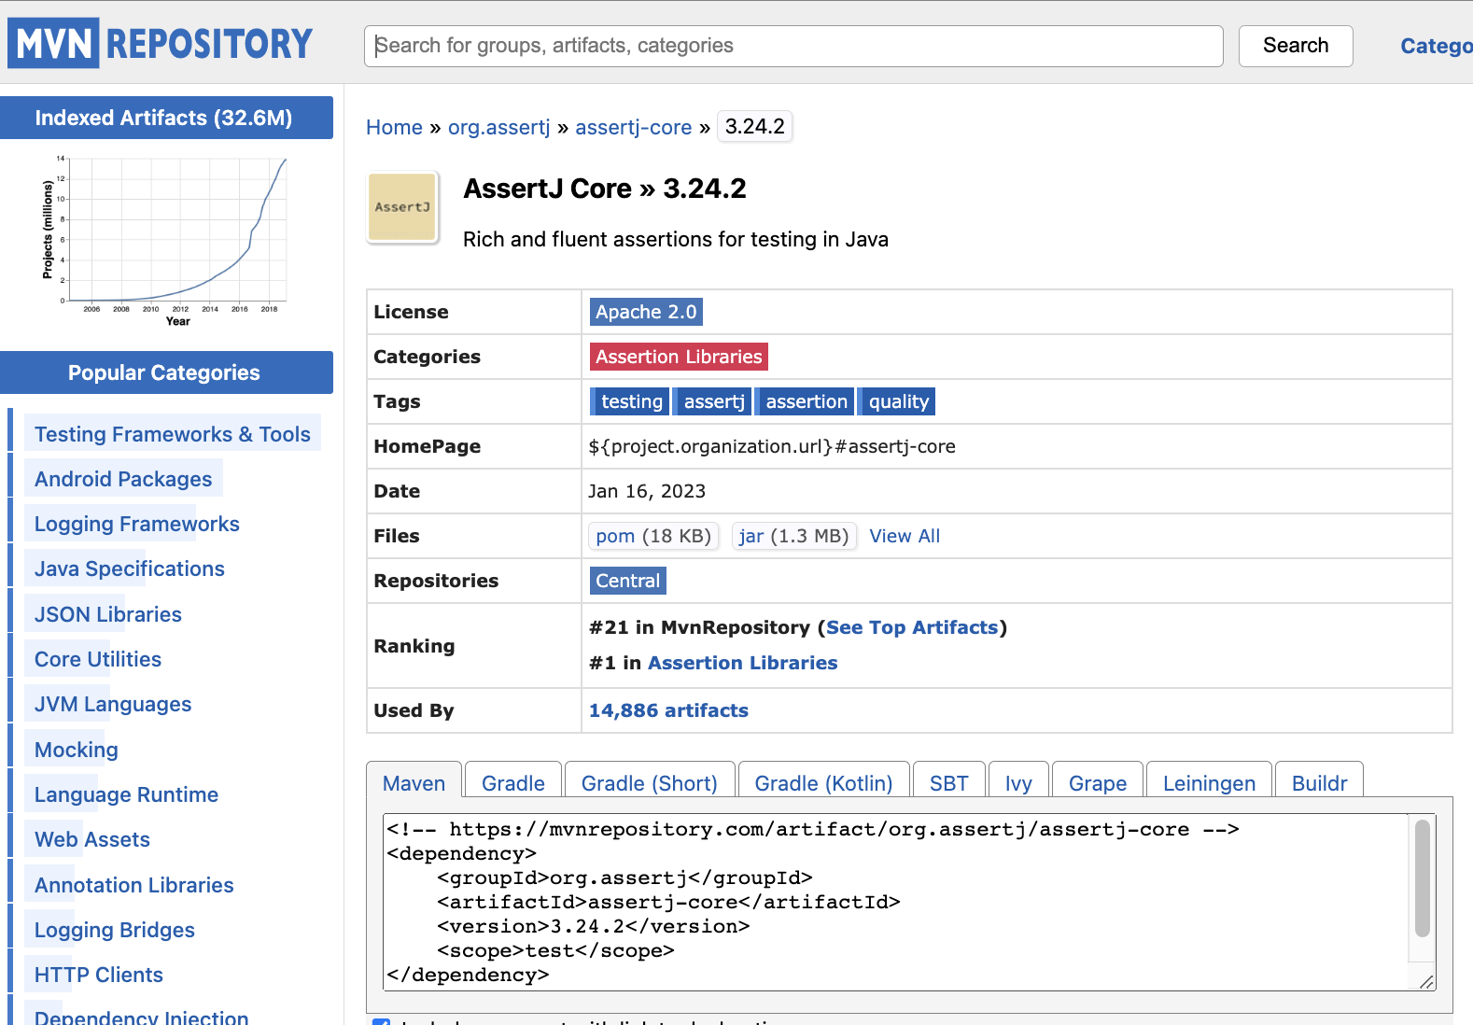Open Java Specifications category
This screenshot has height=1025, width=1473.
(x=130, y=569)
